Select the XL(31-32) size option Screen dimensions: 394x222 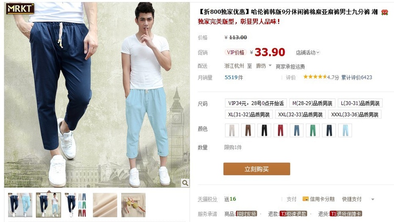(x=249, y=115)
